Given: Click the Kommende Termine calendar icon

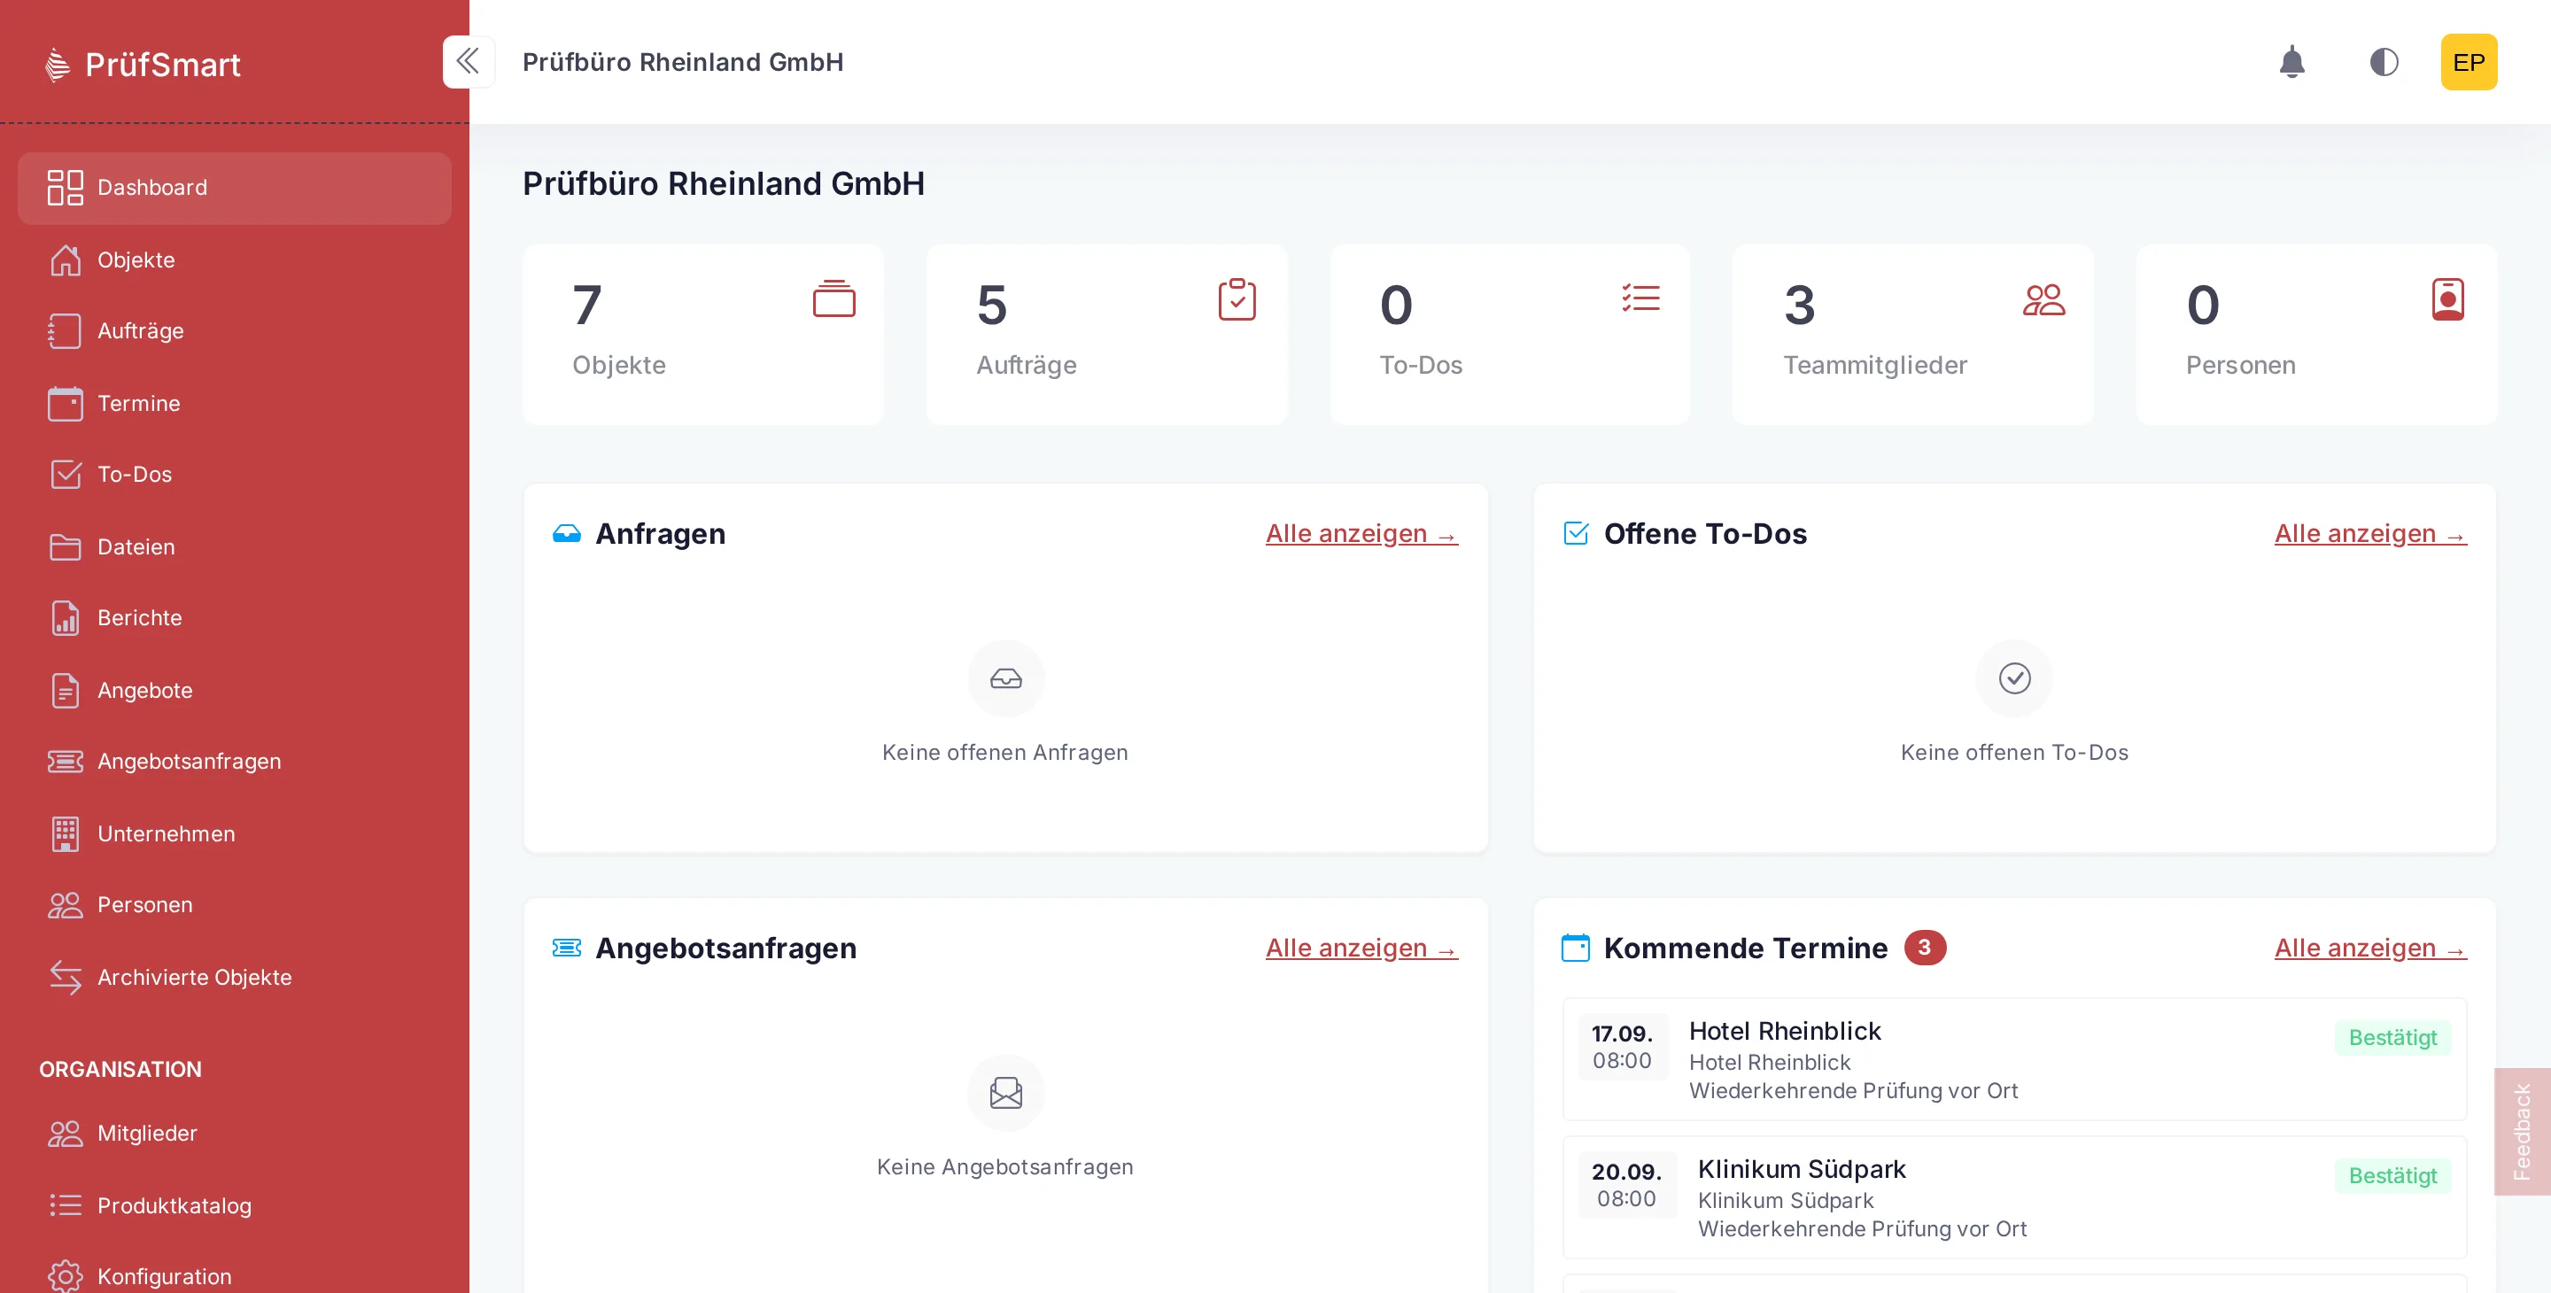Looking at the screenshot, I should pos(1575,948).
